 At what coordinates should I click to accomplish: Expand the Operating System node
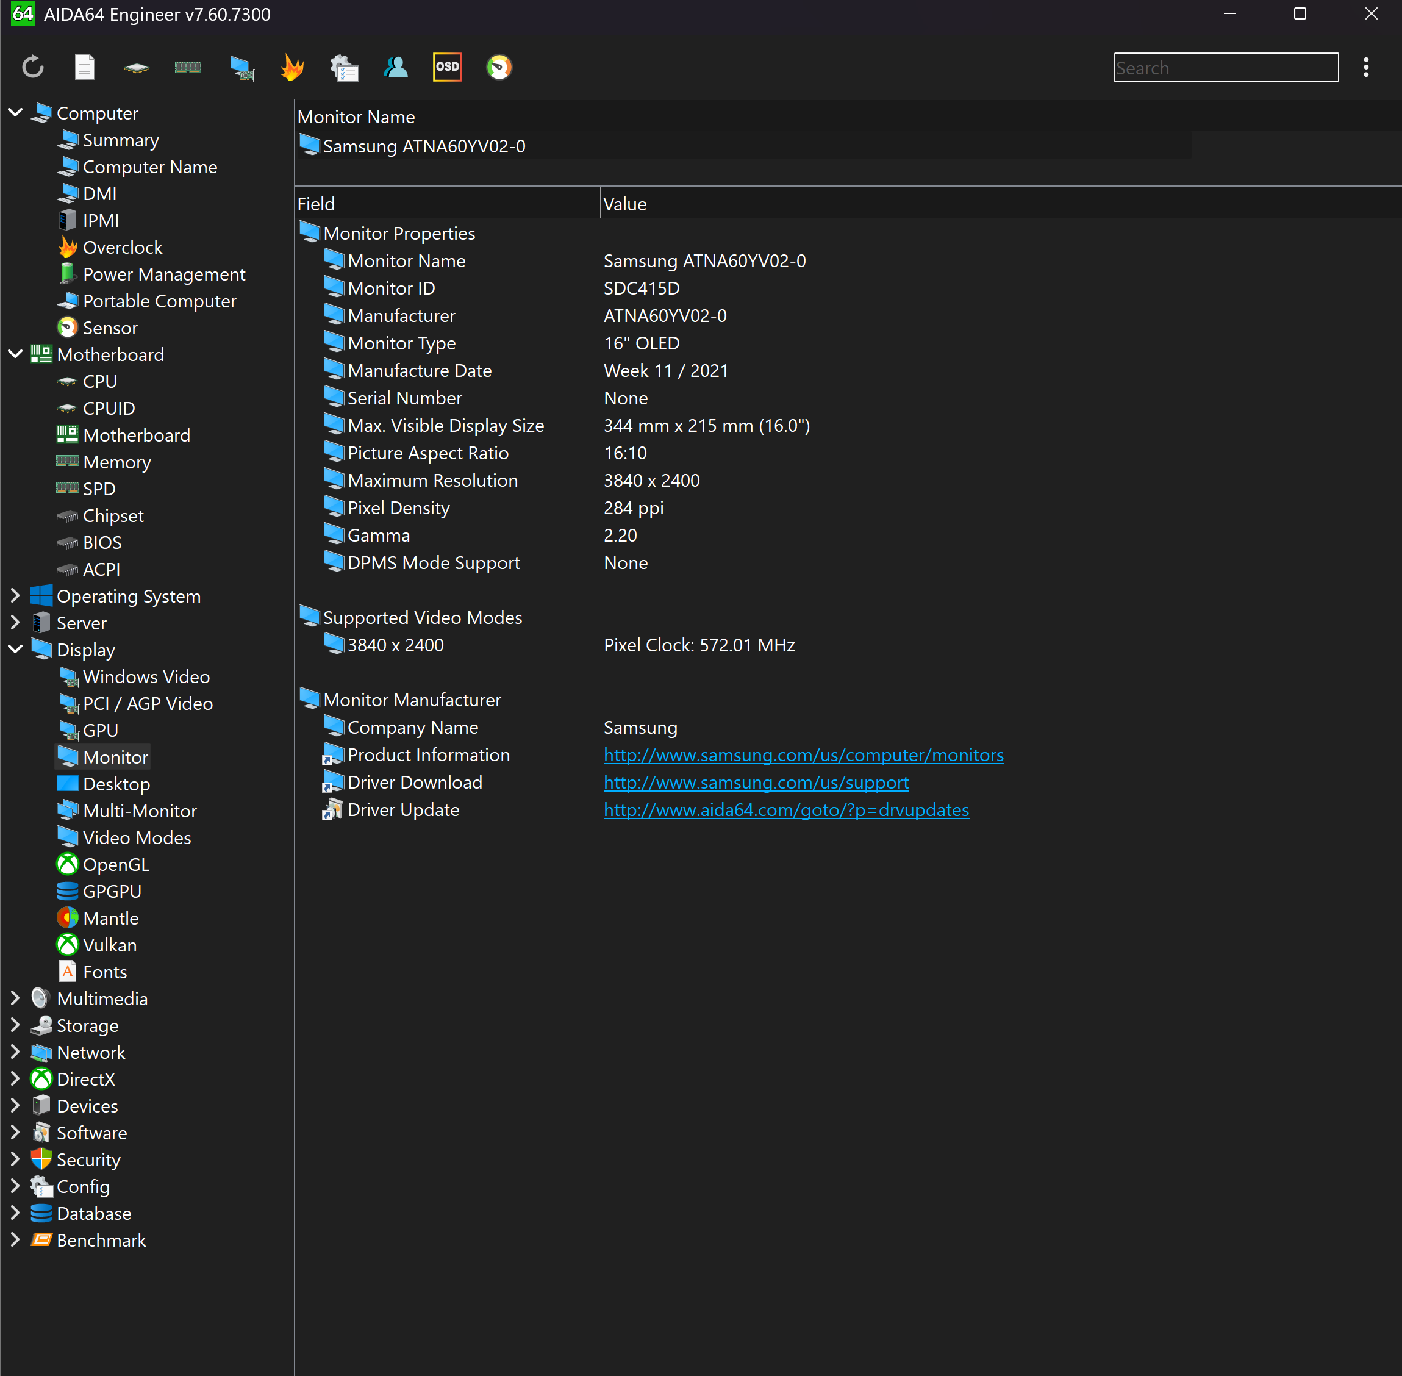coord(15,595)
